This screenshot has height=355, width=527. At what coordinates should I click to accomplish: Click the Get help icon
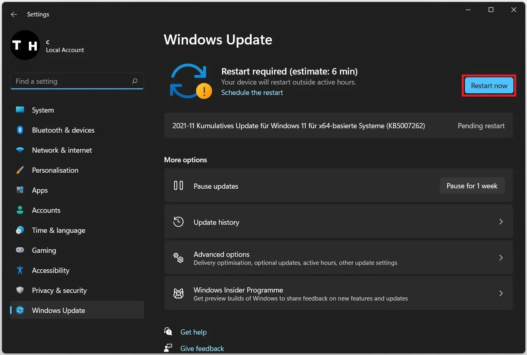point(168,332)
